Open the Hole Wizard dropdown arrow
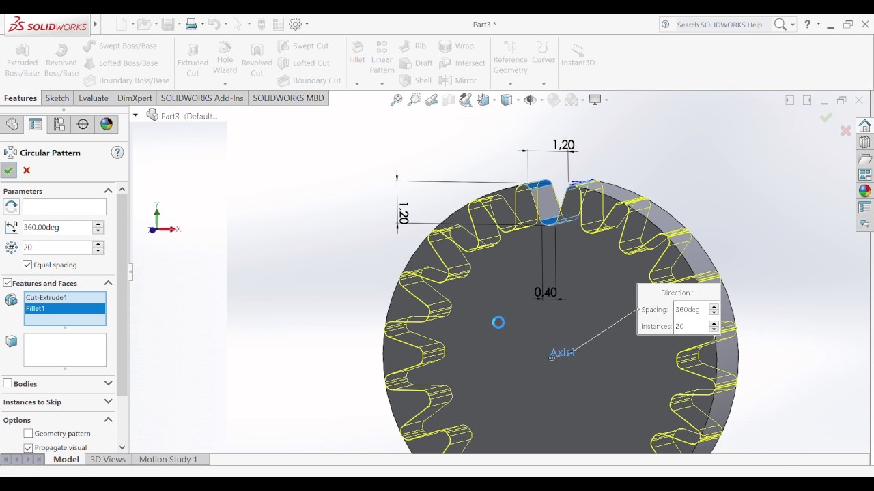The image size is (874, 491). tap(225, 84)
